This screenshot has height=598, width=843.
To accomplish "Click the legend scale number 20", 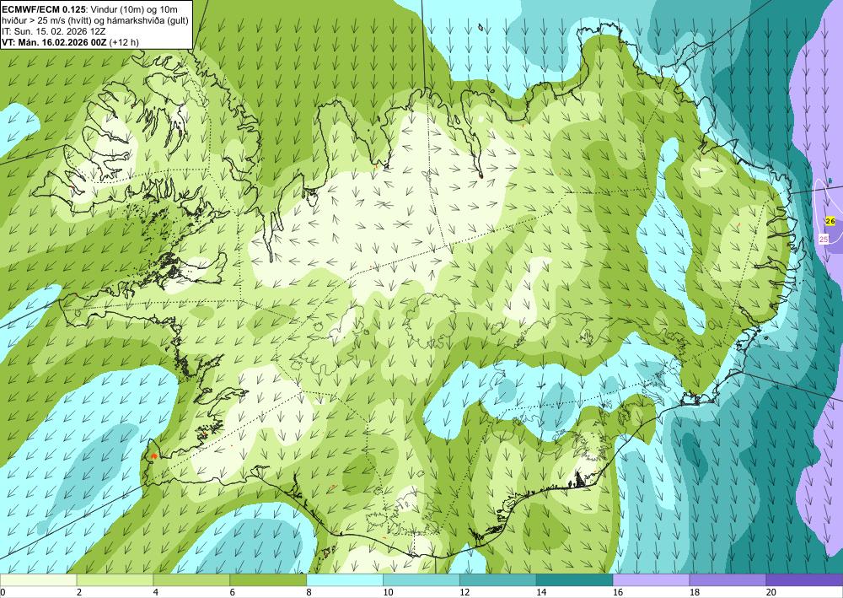I will (771, 593).
